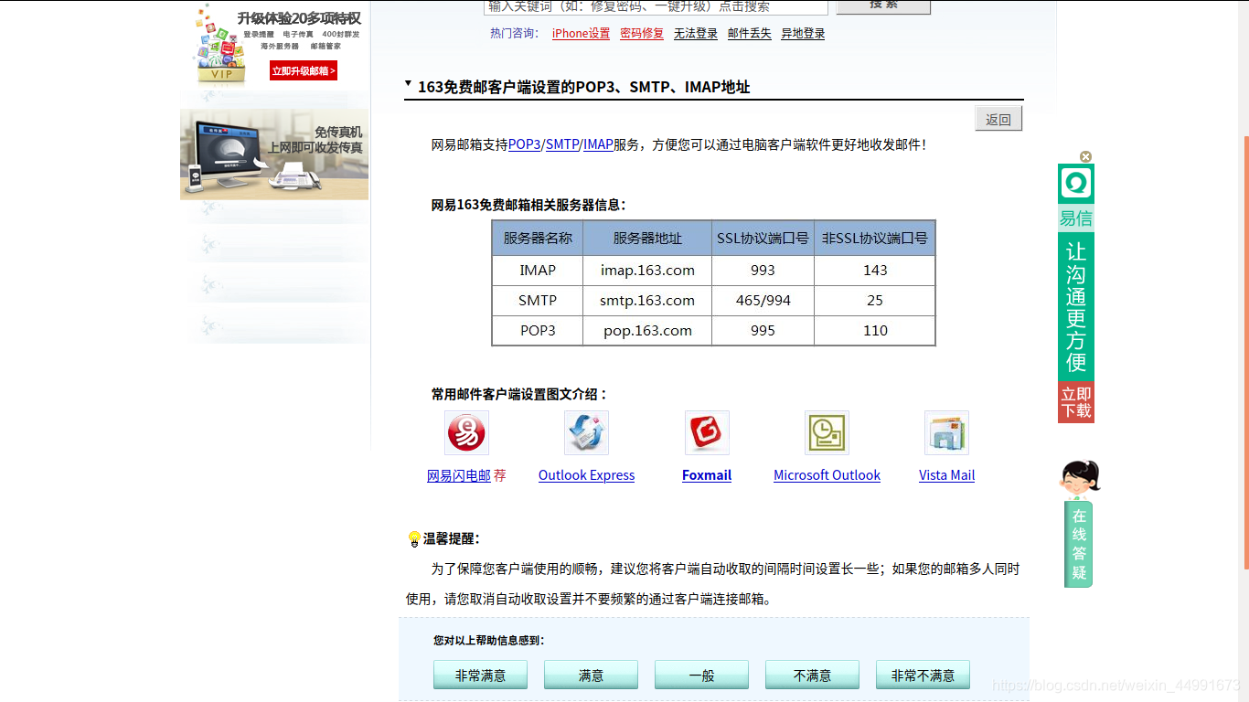Open the iPhone设置 hot topic link
1249x702 pixels.
click(x=581, y=34)
